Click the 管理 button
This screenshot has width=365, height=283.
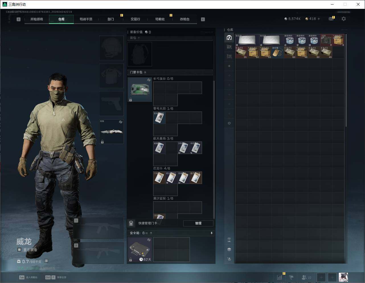pyautogui.click(x=198, y=223)
